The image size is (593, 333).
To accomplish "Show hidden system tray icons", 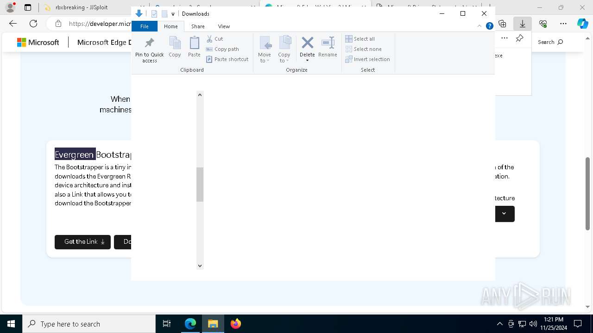I will click(x=499, y=324).
